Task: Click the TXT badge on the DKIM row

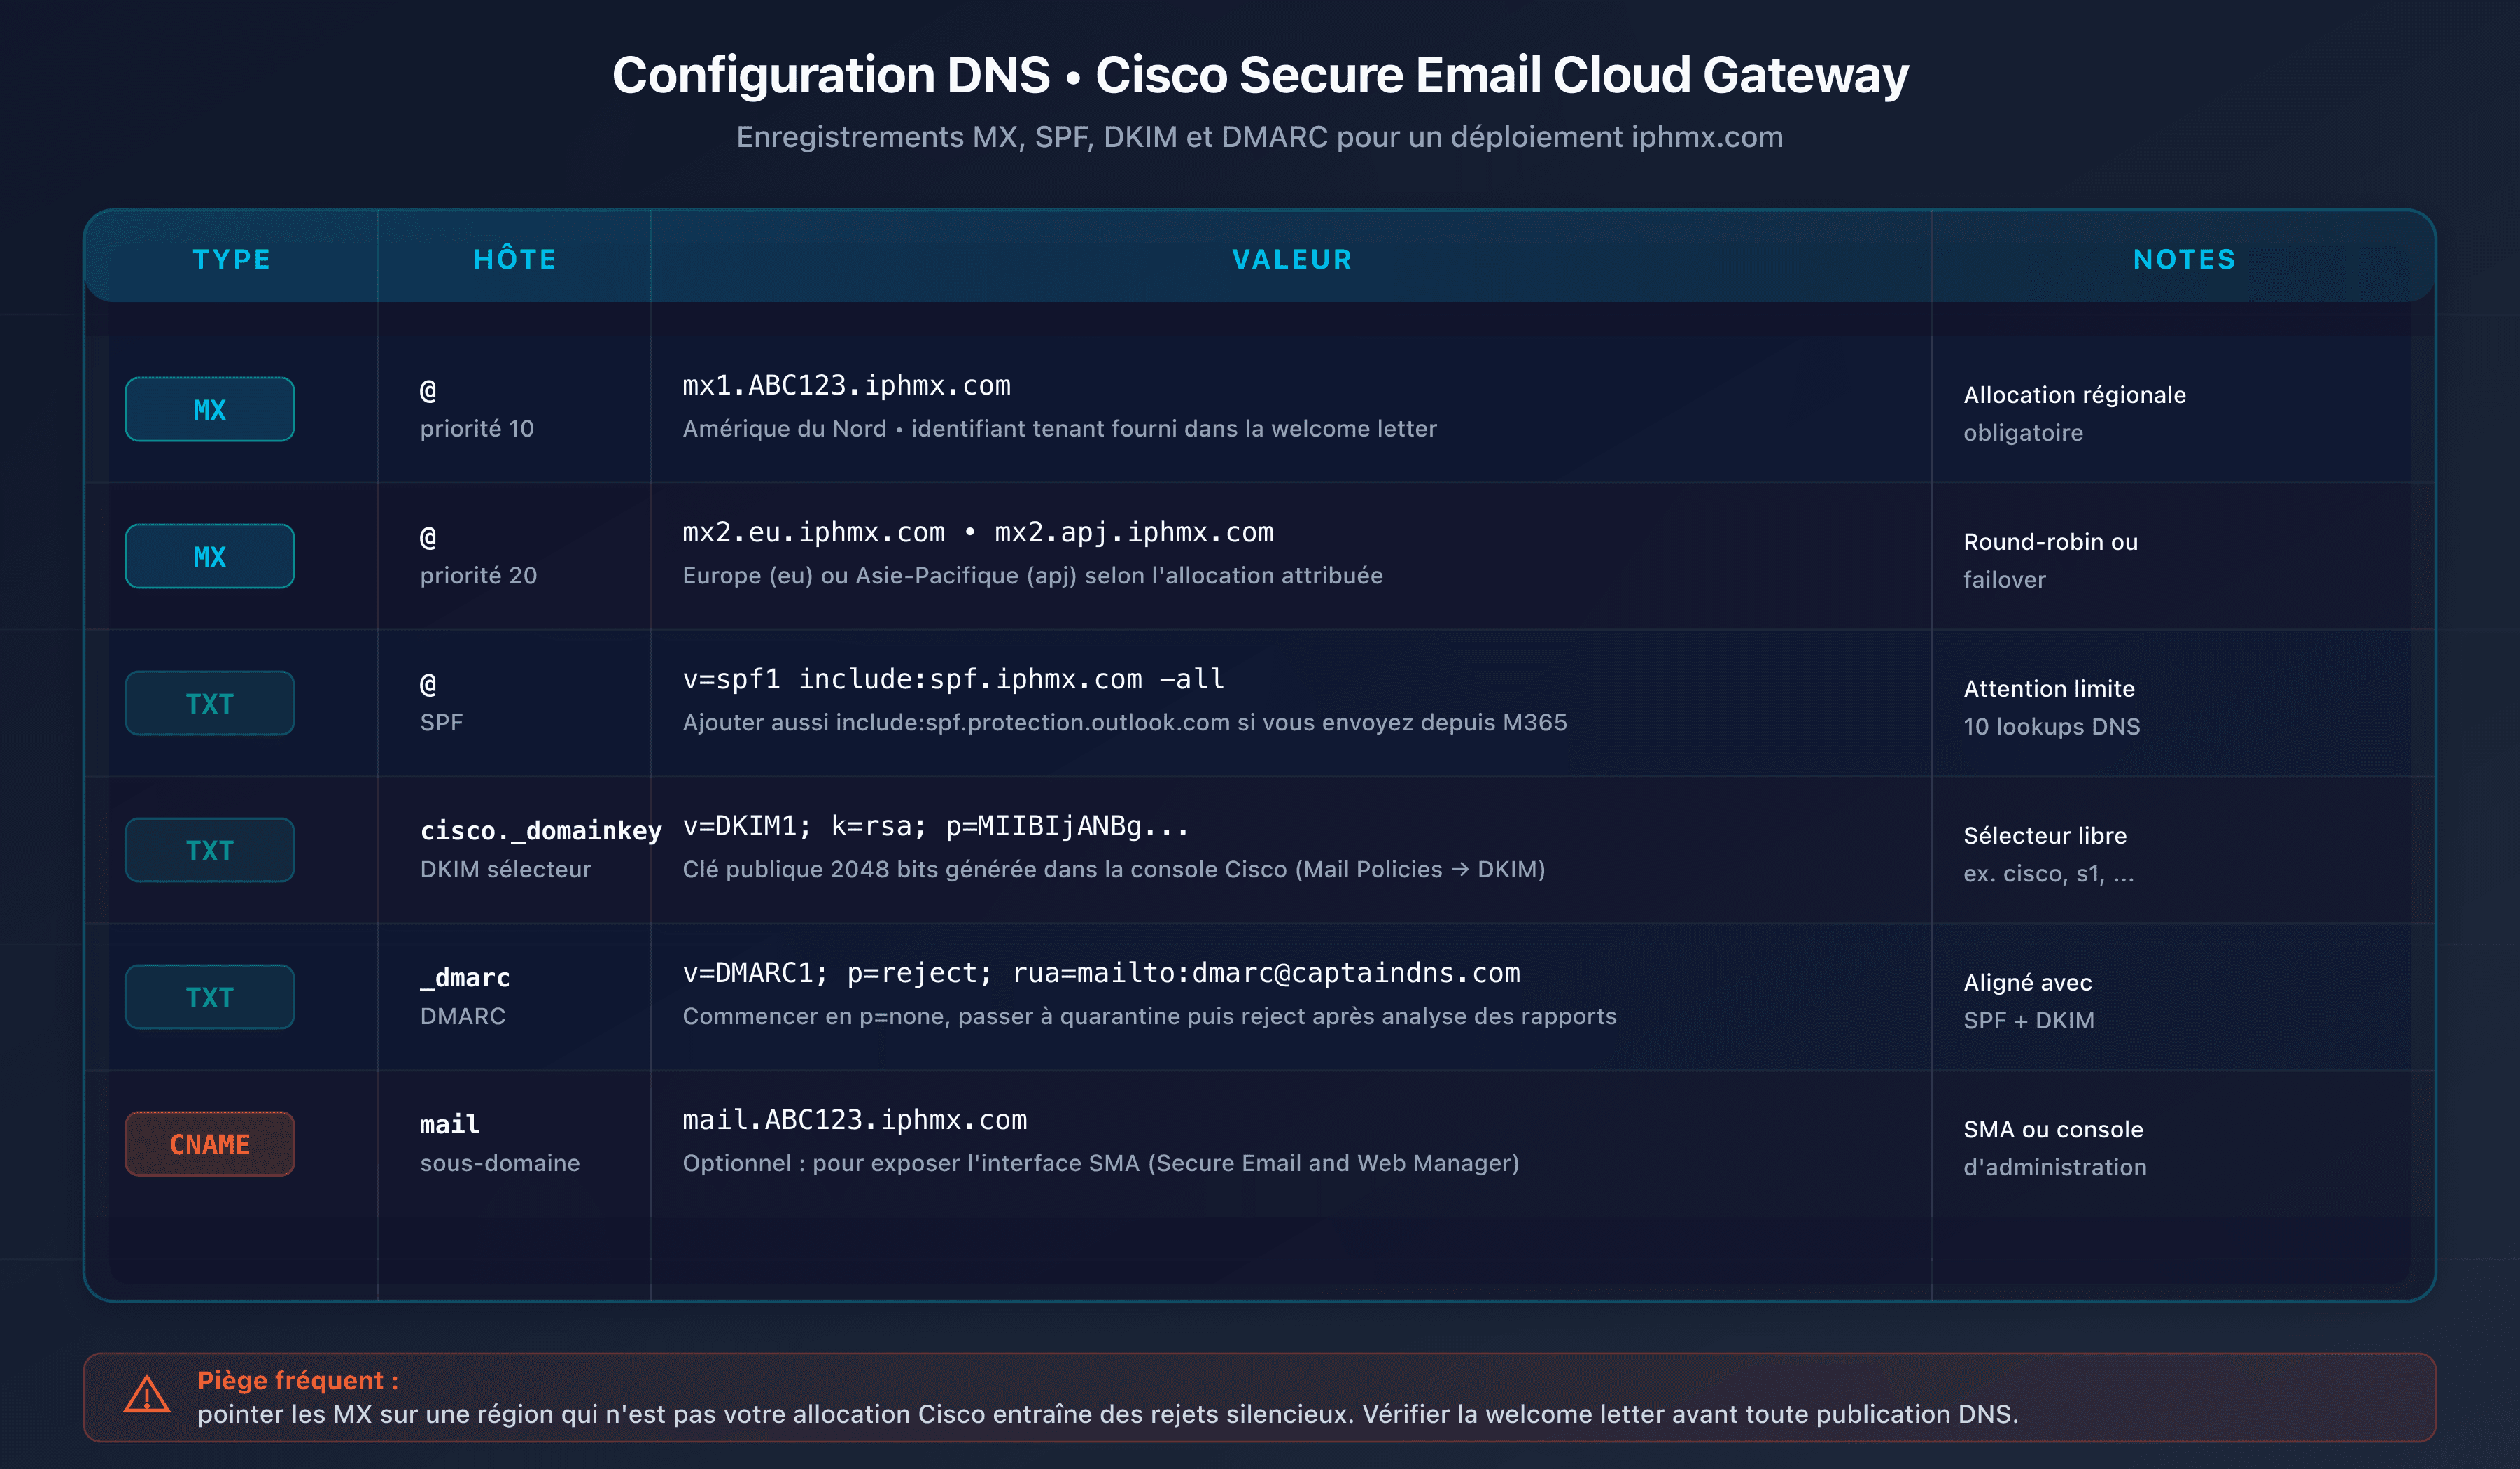Action: pos(209,849)
